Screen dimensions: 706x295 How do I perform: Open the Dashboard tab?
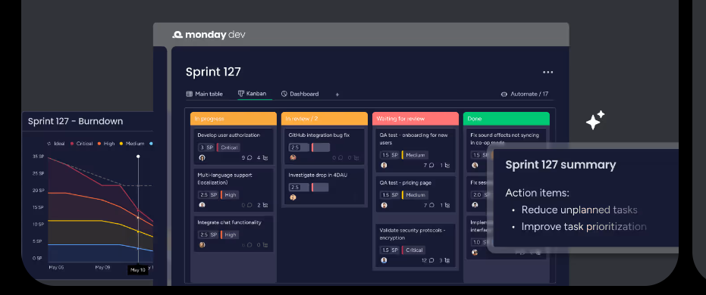pos(300,94)
